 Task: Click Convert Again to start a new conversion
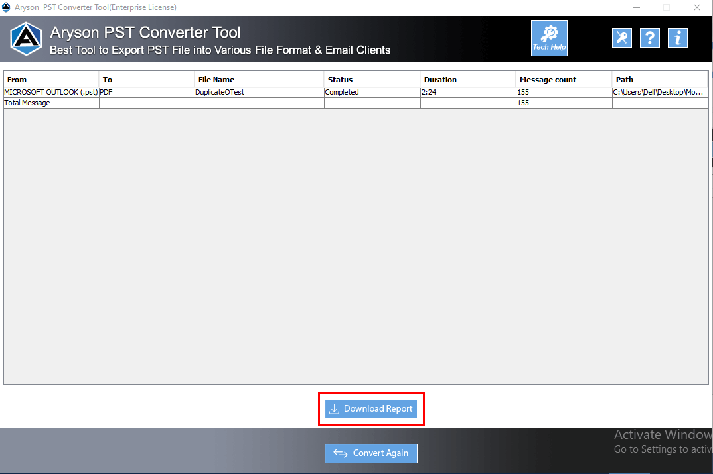[370, 453]
